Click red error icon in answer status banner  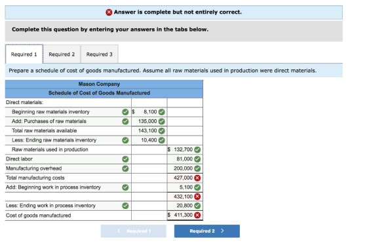pos(109,12)
